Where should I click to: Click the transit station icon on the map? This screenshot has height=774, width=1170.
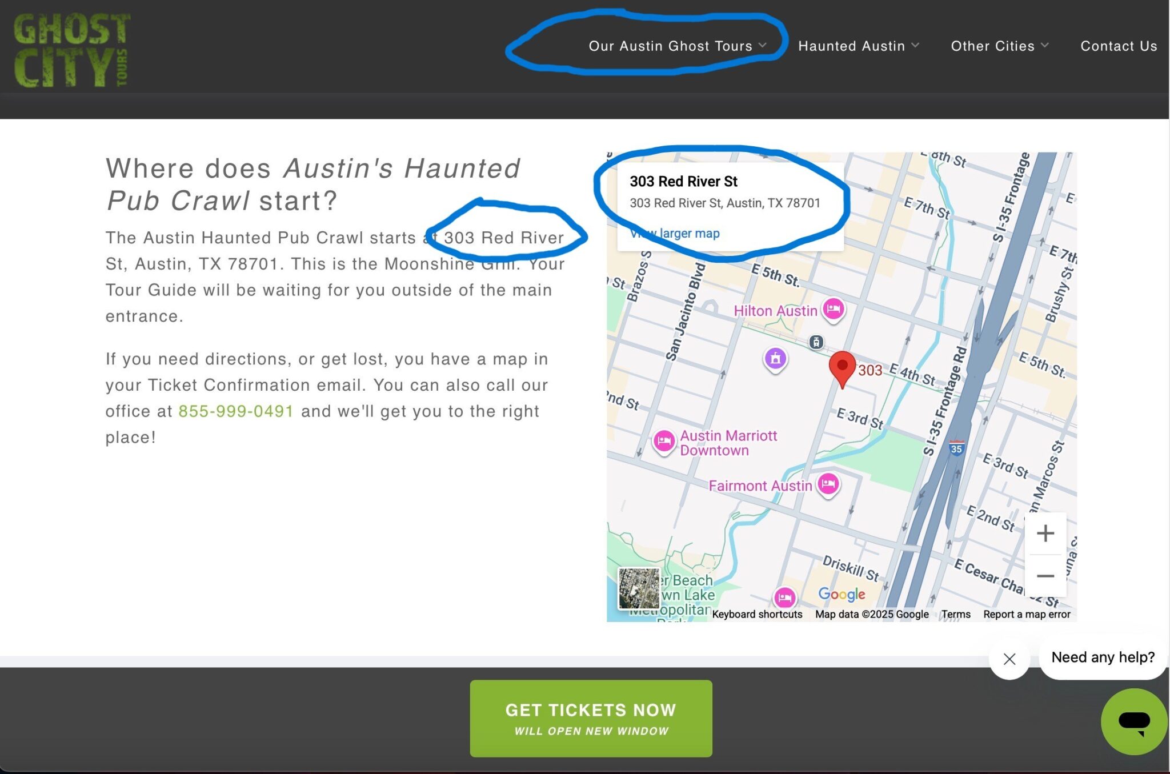(x=816, y=342)
